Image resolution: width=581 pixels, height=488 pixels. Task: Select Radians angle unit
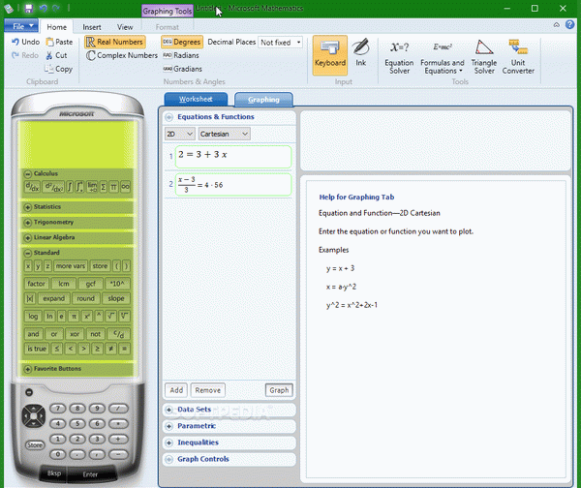tap(181, 55)
